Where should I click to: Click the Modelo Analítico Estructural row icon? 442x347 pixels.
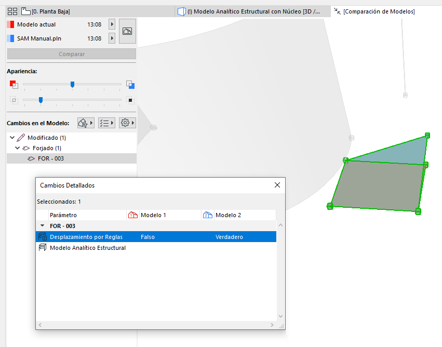click(43, 247)
